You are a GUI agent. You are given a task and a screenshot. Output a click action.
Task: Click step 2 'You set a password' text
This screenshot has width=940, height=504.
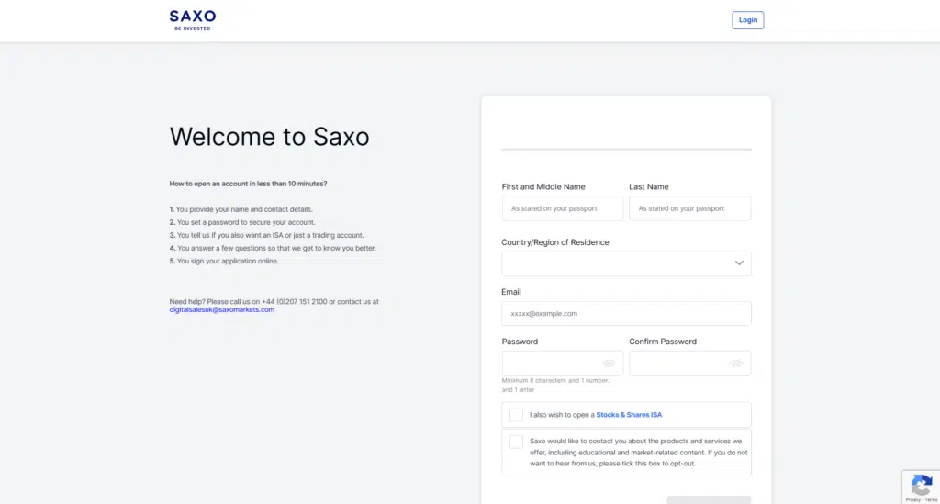point(242,222)
